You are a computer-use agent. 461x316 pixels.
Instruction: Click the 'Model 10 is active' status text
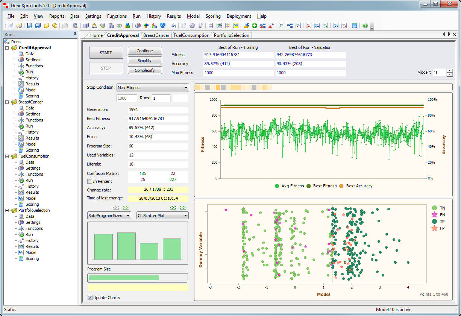pyautogui.click(x=394, y=310)
